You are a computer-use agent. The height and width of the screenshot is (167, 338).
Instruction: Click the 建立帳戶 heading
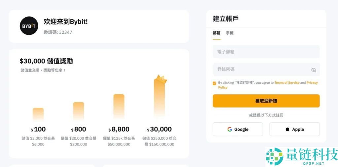[x=226, y=19]
